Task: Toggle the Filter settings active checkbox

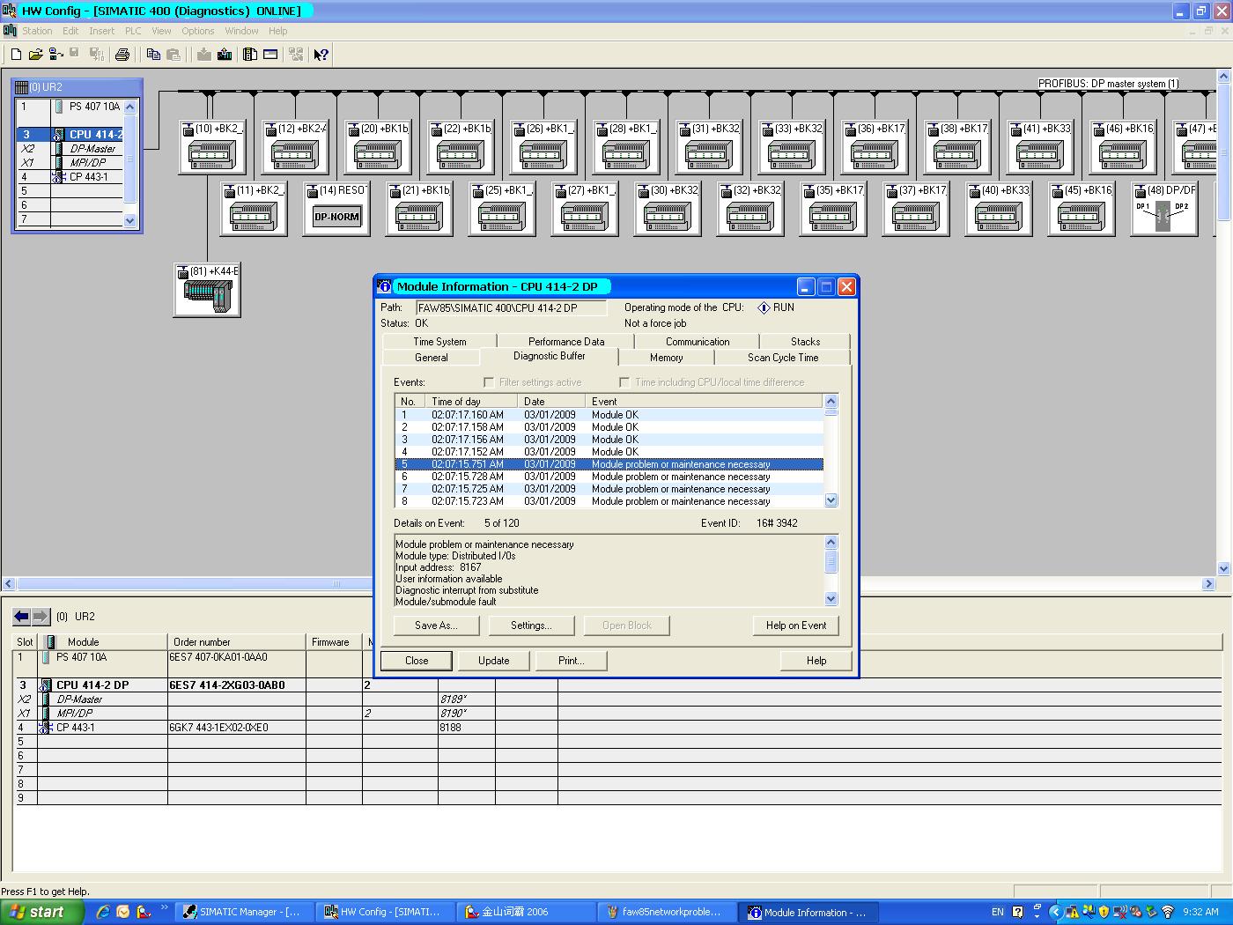Action: 489,382
